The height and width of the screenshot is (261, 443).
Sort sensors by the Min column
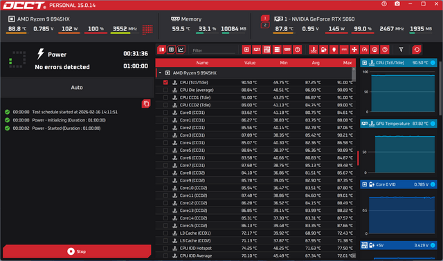[x=284, y=63]
